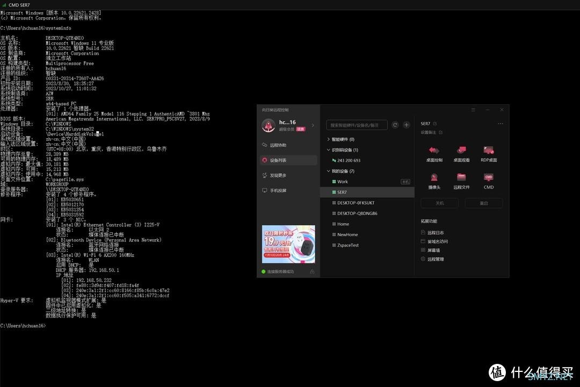Click the 关机 (shutdown) button
Screen dimensions: 580x387
[x=439, y=203]
